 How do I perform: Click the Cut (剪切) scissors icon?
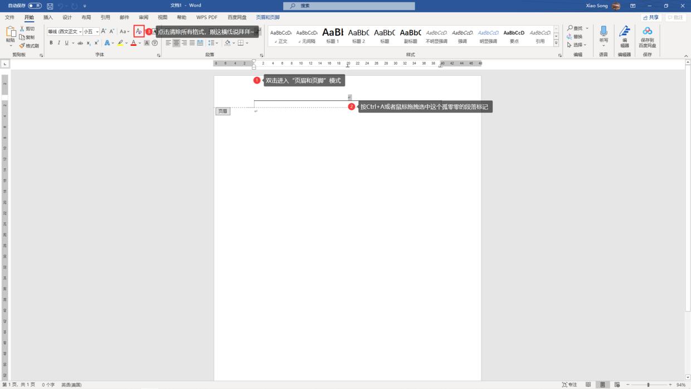[22, 28]
